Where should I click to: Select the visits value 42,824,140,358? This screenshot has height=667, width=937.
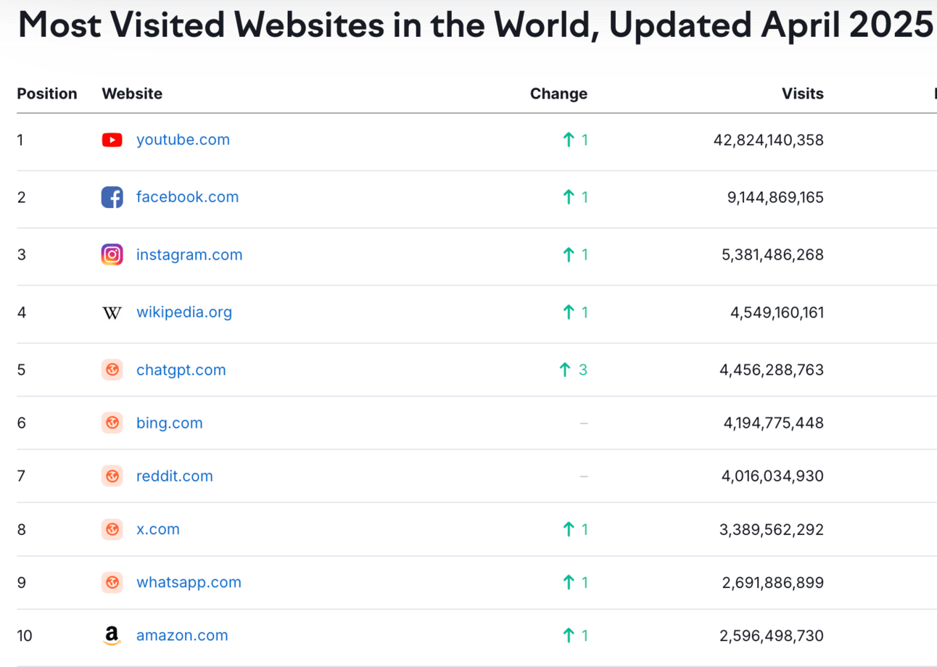point(769,140)
